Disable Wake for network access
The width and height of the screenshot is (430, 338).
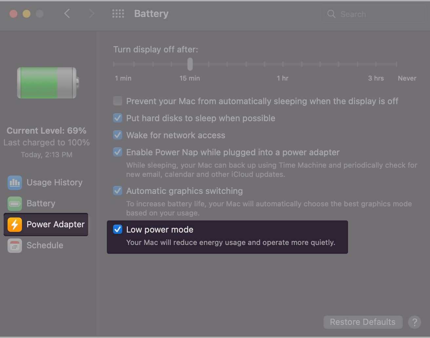(117, 135)
